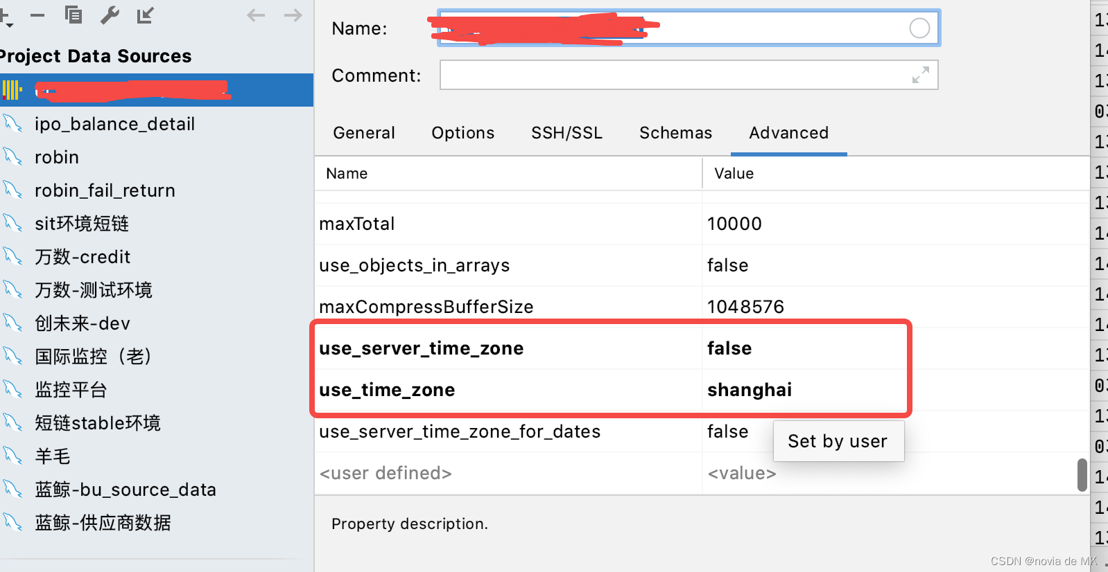
Task: Click the maxCompressBufferSize property
Action: point(426,307)
